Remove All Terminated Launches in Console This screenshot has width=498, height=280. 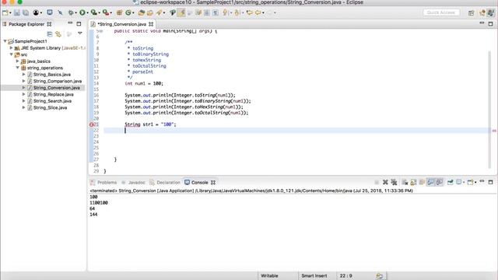394,182
